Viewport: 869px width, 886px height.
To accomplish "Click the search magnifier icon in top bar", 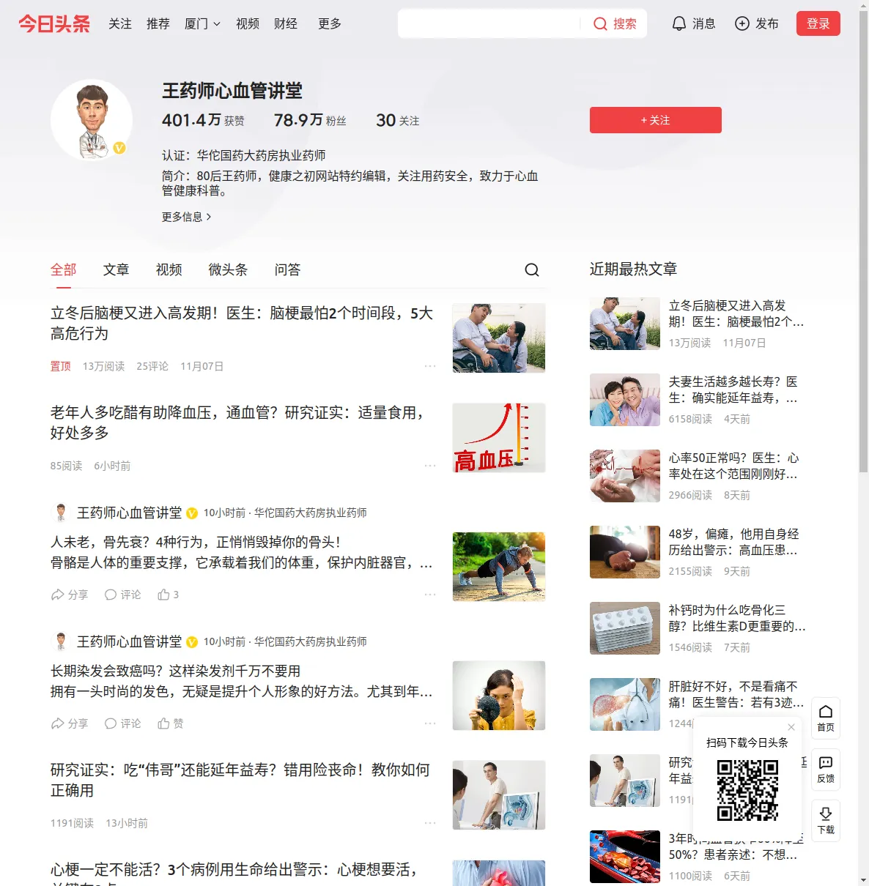I will tap(600, 24).
